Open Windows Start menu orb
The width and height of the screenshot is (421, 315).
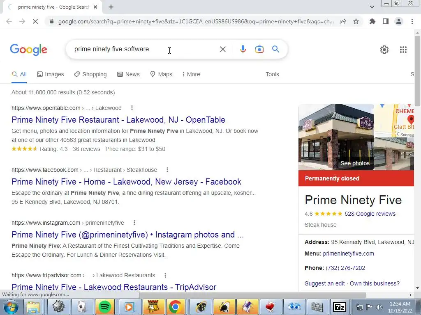(11, 307)
